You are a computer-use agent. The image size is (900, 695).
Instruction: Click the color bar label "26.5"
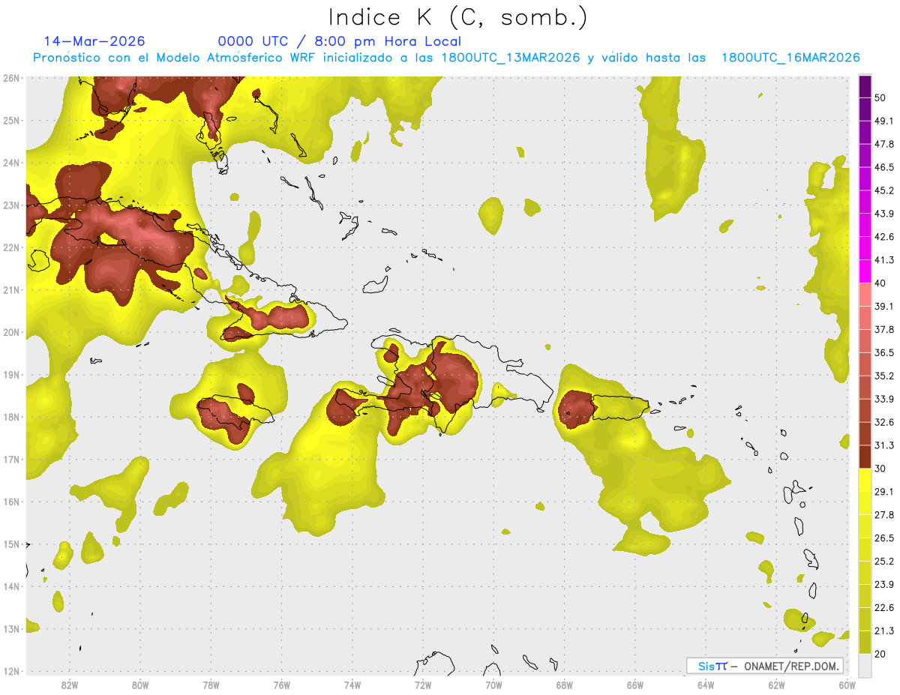(884, 538)
